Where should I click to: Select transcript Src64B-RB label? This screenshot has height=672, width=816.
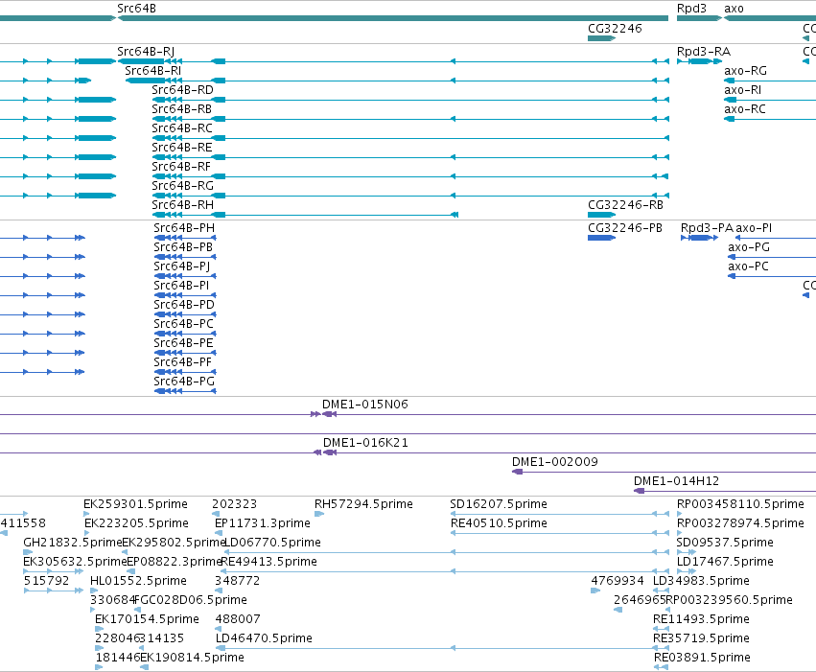click(x=181, y=109)
